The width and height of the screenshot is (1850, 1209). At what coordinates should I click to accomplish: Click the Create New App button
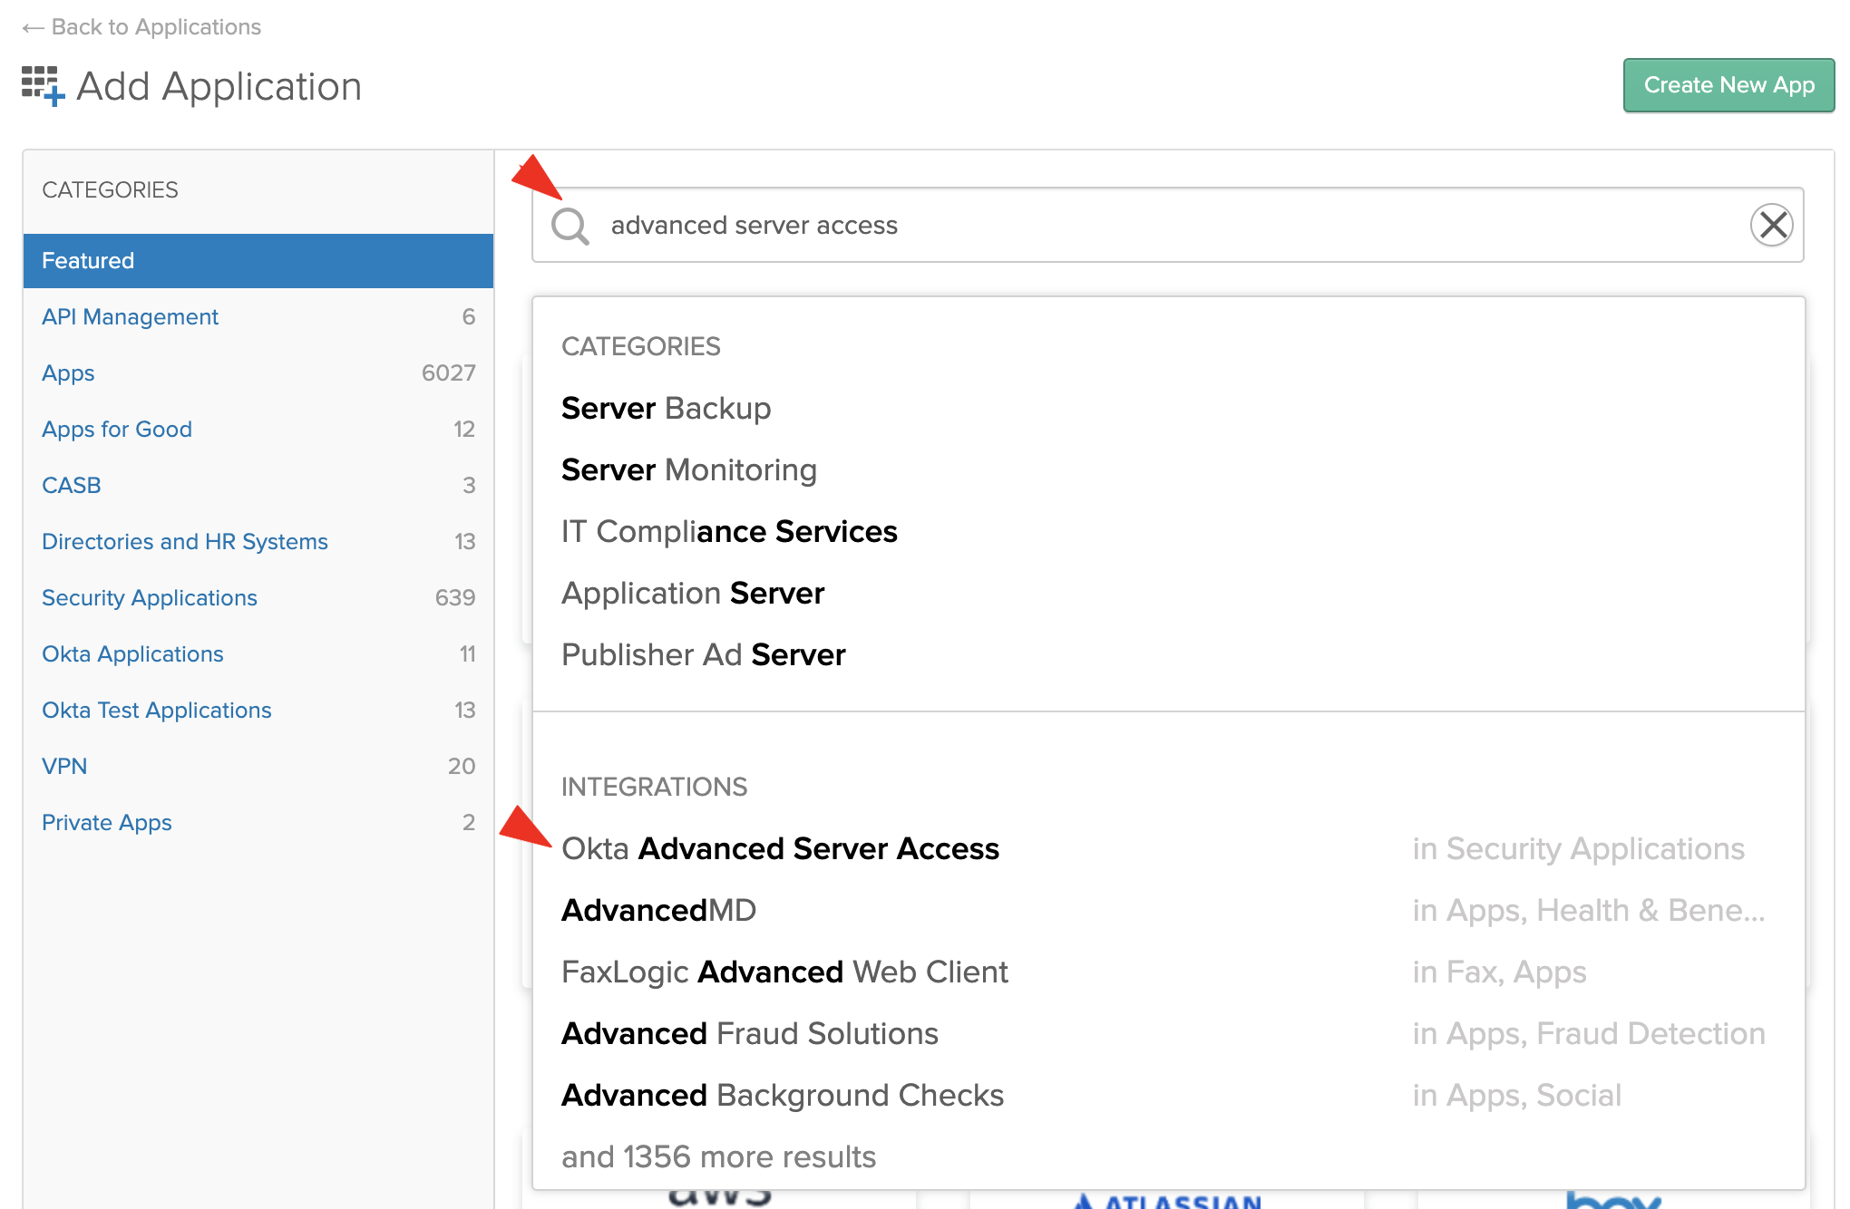click(x=1728, y=85)
